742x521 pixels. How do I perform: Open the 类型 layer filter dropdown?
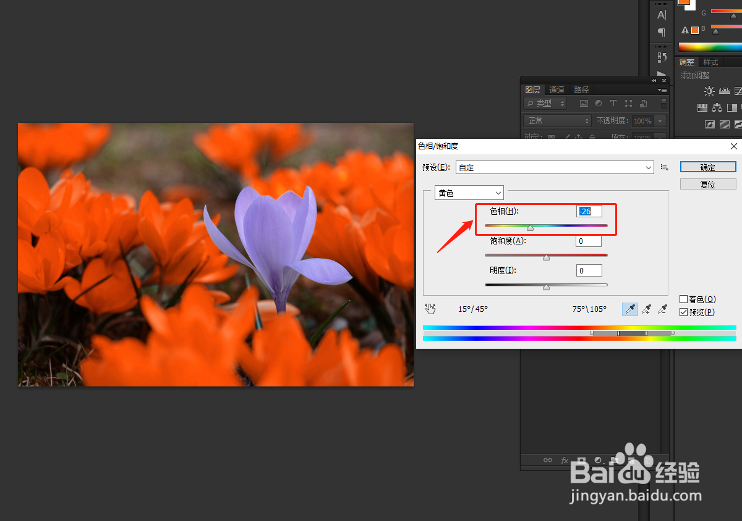click(545, 104)
